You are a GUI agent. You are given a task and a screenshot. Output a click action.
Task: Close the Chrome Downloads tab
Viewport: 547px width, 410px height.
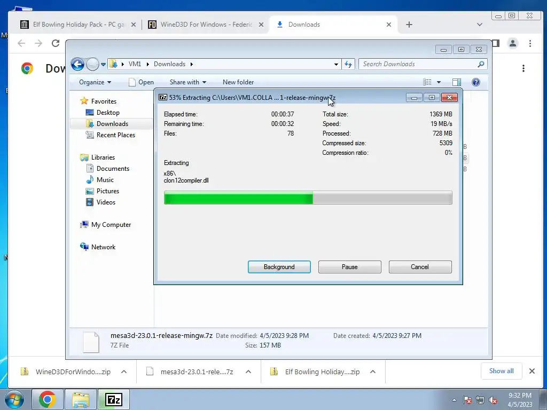pyautogui.click(x=389, y=25)
